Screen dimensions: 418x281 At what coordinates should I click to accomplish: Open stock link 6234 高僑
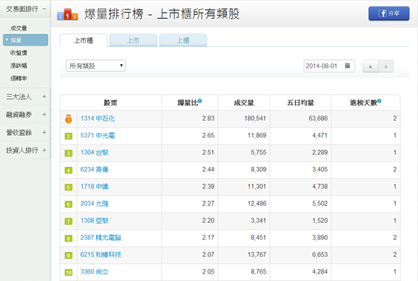click(x=94, y=169)
